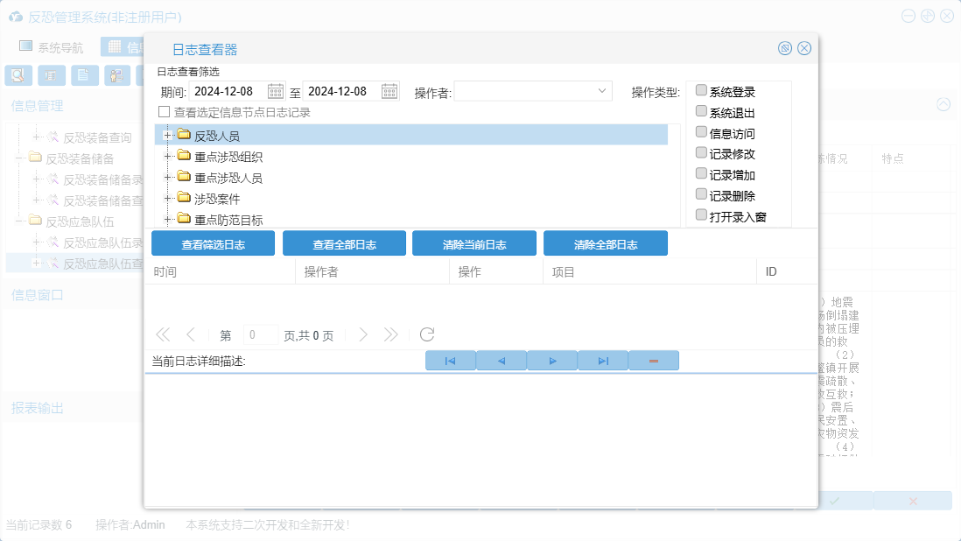Open the end date calendar picker
Screen dimensions: 961x541
pyautogui.click(x=389, y=92)
